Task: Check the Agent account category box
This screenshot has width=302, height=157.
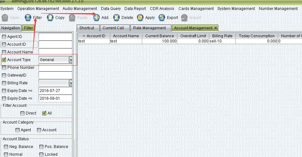Action: pyautogui.click(x=17, y=130)
